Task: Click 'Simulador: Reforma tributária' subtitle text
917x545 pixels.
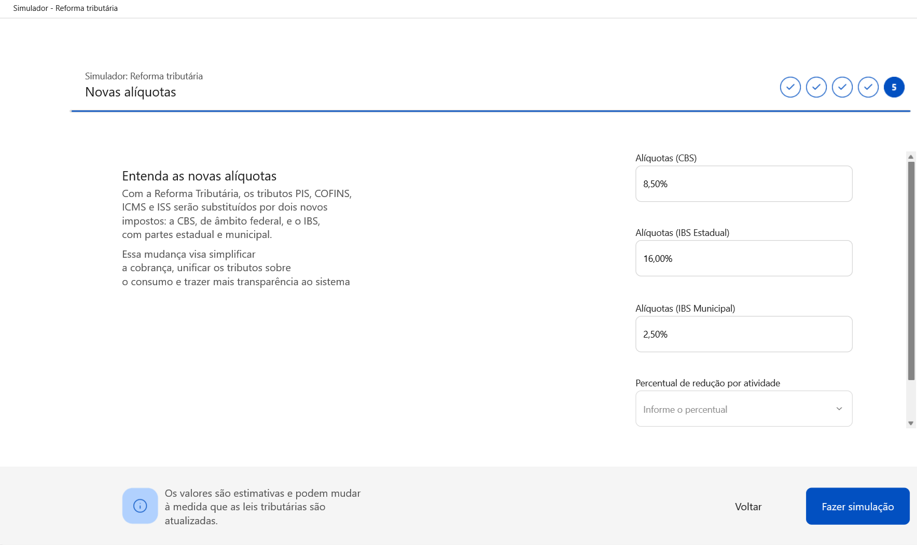Action: [x=144, y=76]
